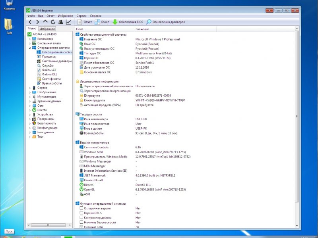The image size is (318, 238).
Task: Toggle the Наличие безопасности checkbox
Action: click(81, 222)
